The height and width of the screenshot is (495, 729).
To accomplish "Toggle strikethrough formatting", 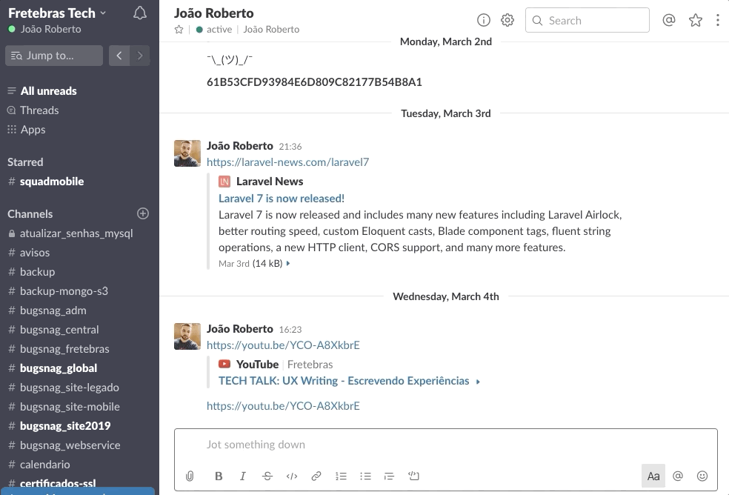I will pyautogui.click(x=267, y=476).
